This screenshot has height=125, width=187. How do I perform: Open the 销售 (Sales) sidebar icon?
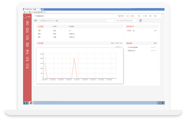coord(27,30)
